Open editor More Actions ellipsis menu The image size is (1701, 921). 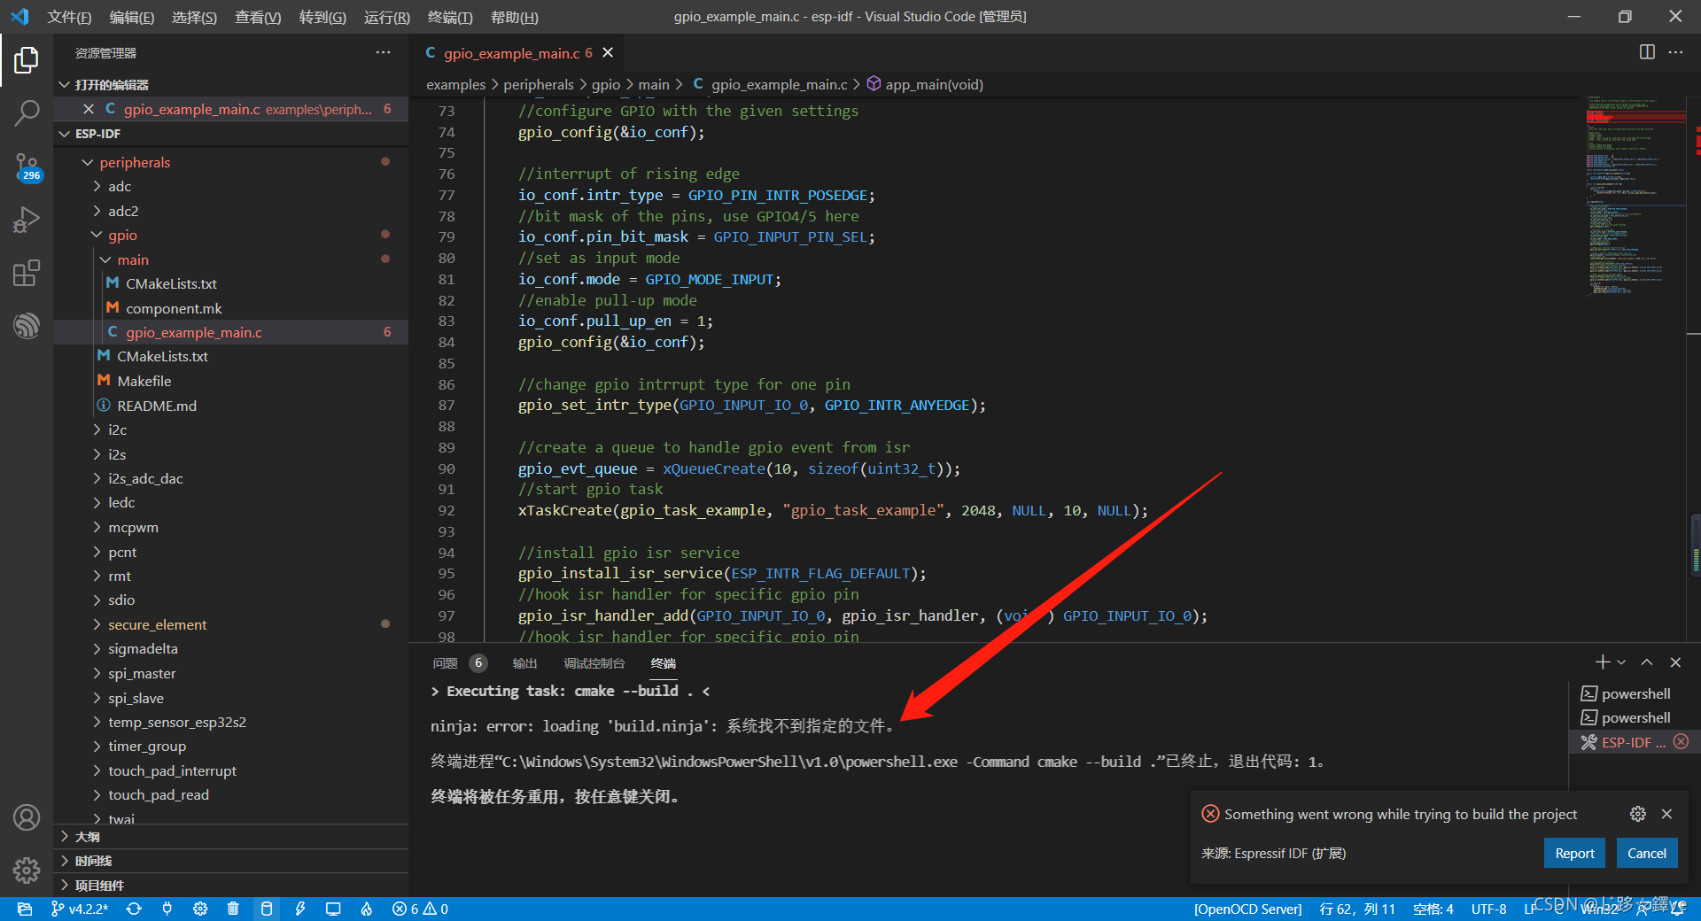click(1675, 52)
